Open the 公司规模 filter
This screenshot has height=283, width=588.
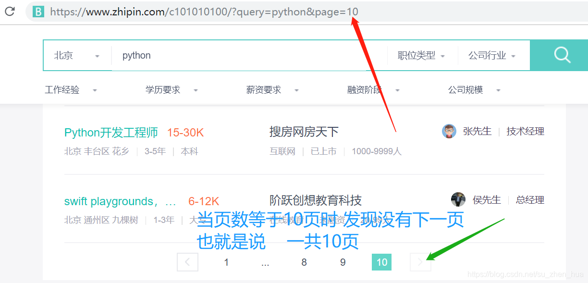[474, 90]
